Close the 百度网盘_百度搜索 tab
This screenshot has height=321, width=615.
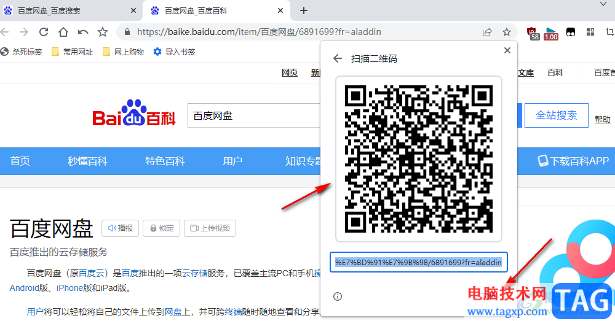click(x=133, y=10)
